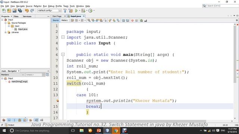Click the Redo toolbar icon

[32, 11]
